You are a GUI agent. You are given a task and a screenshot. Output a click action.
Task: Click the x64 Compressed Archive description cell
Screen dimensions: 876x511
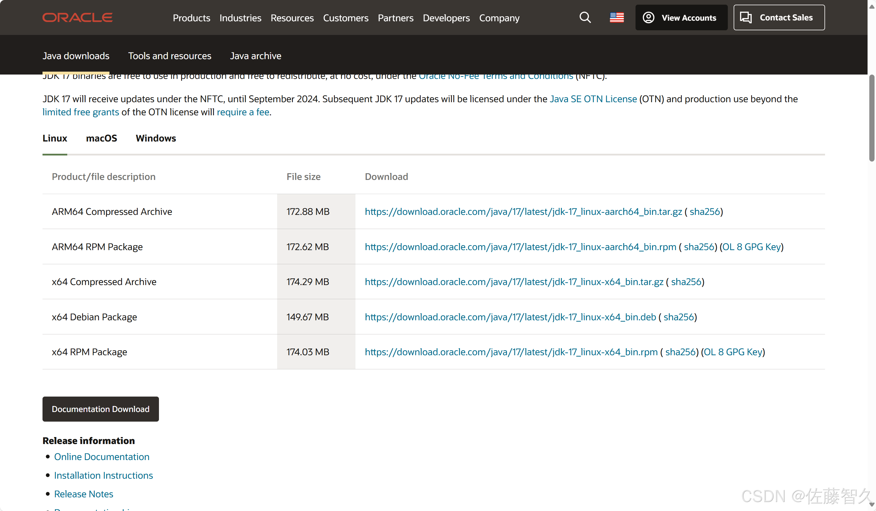pos(160,282)
